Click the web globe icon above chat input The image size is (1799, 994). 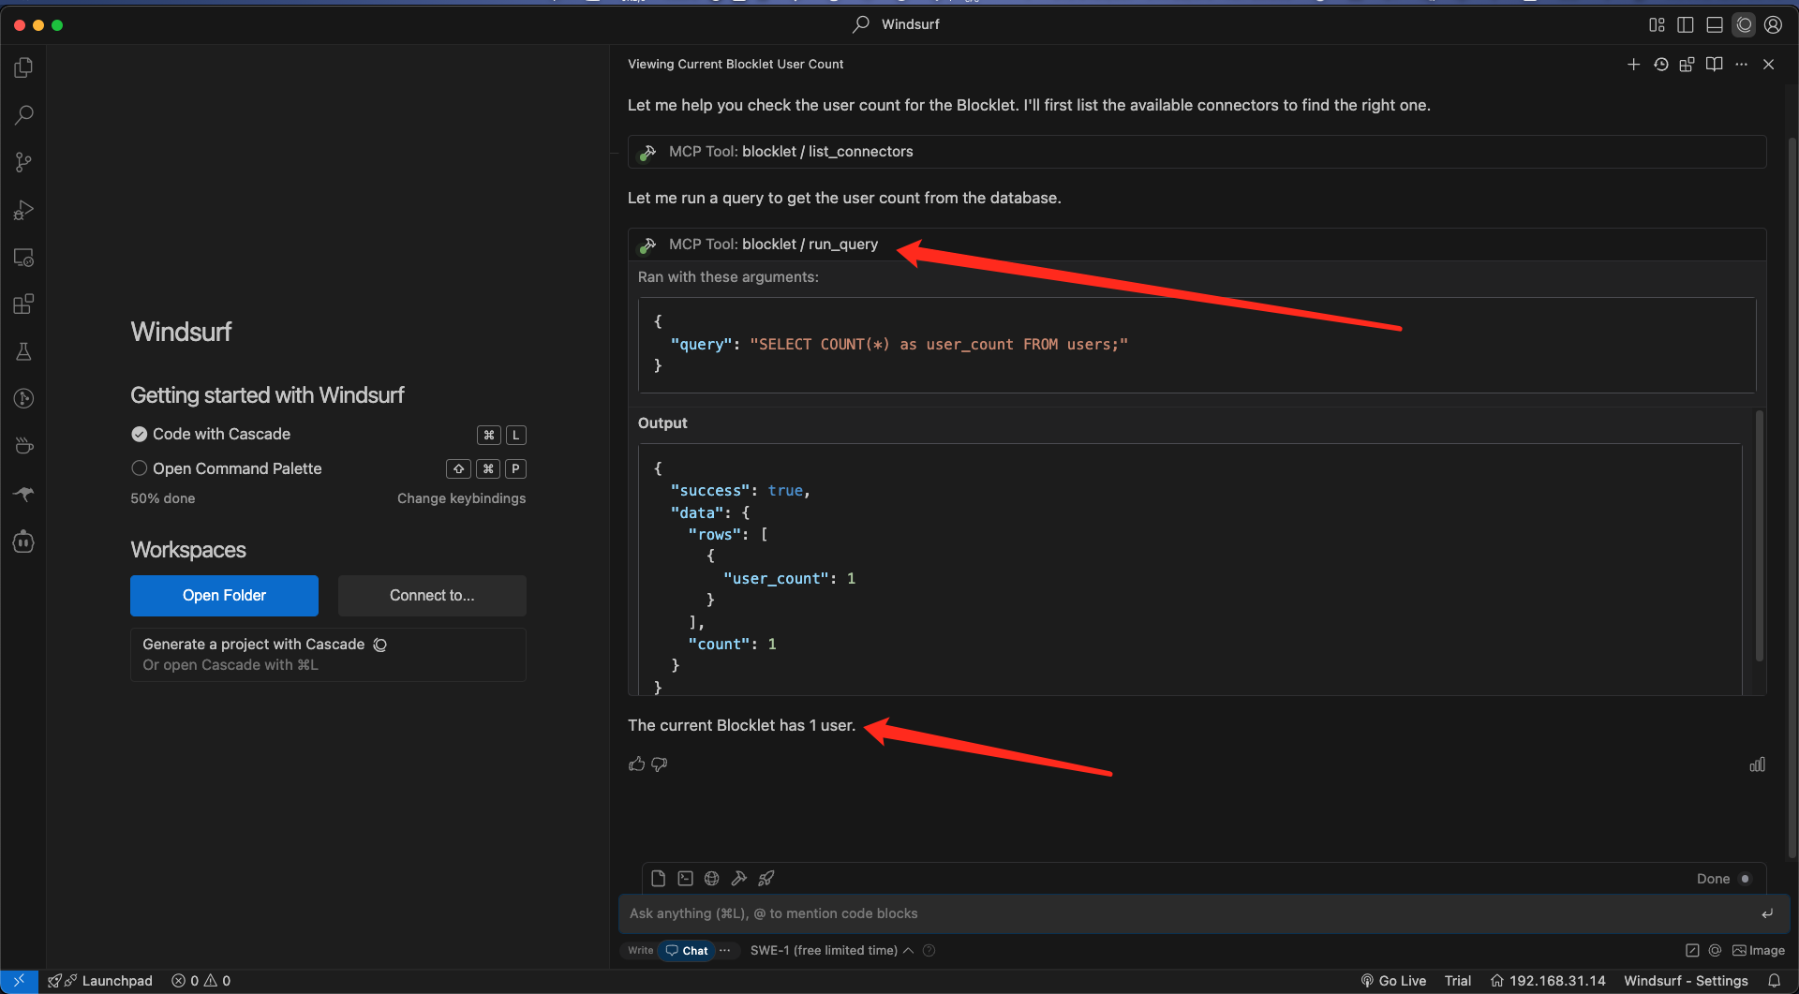coord(712,879)
